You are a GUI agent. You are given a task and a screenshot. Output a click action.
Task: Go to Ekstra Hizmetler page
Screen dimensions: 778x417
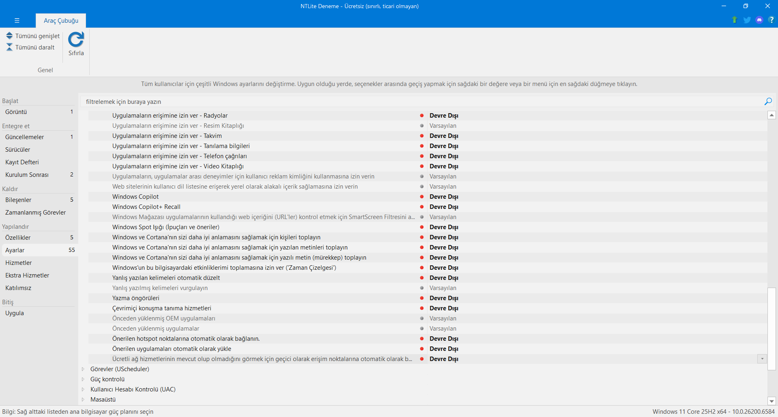(x=39, y=275)
